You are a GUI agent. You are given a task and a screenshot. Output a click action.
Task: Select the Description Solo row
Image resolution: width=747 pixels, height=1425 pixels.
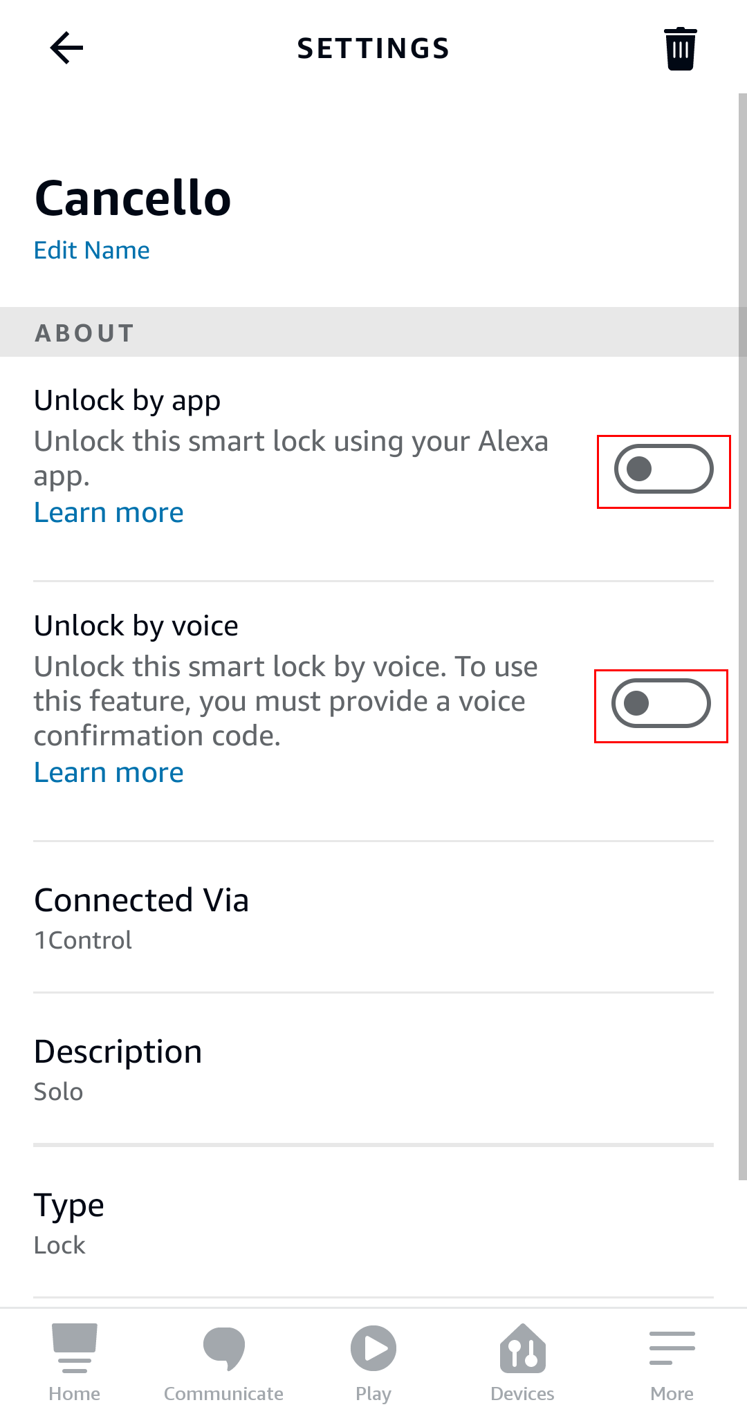point(373,1070)
